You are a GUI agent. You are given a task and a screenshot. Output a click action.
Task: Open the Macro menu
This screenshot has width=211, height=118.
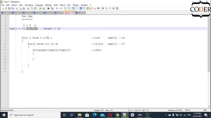point(63,5)
